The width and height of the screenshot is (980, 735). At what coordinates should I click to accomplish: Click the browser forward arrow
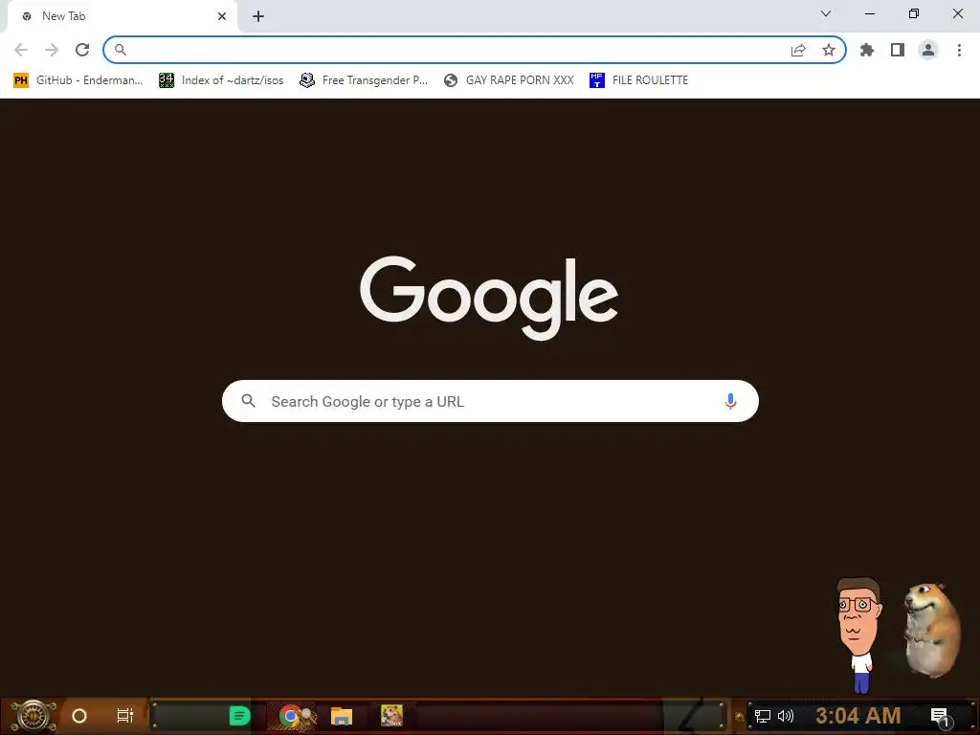pyautogui.click(x=52, y=50)
